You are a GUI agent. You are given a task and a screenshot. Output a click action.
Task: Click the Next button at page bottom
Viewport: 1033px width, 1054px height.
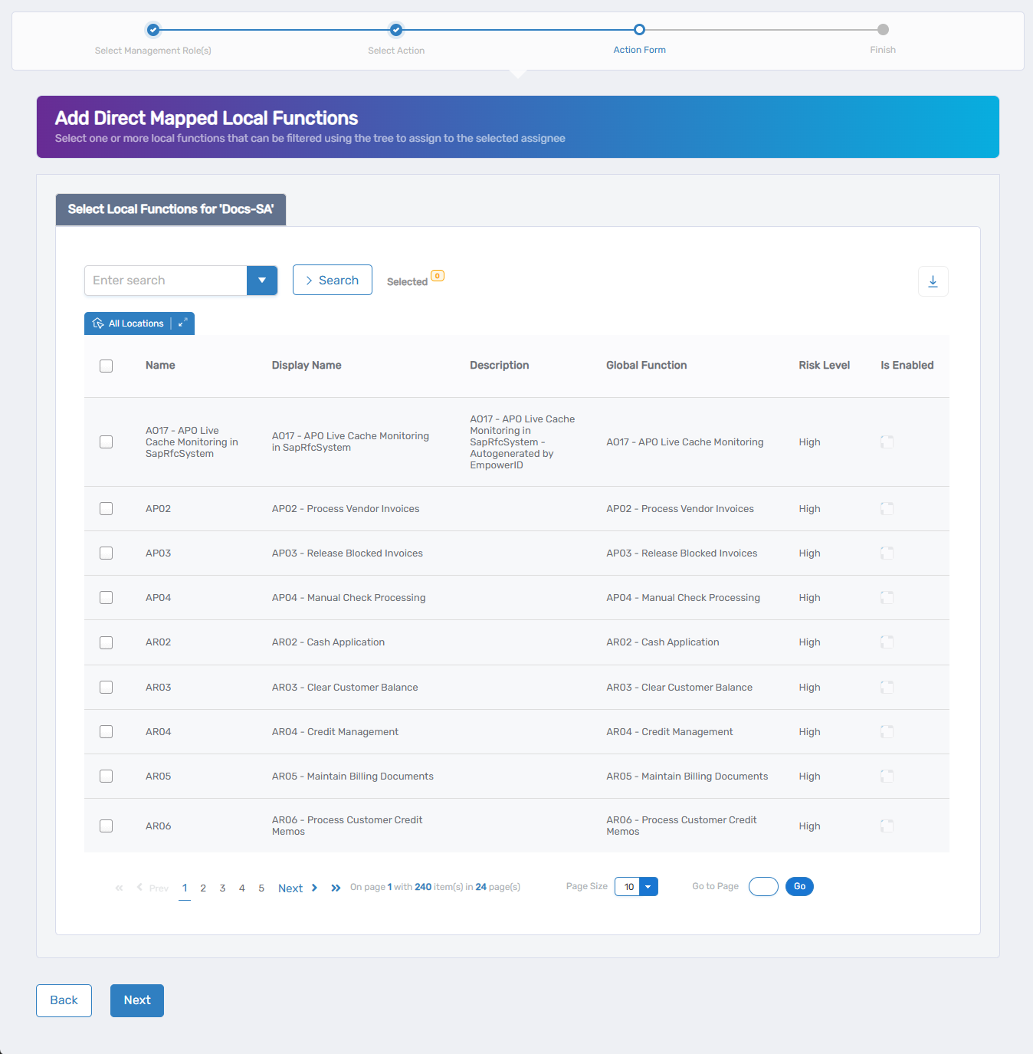[136, 1000]
